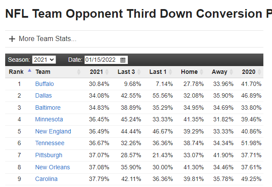Click the plus icon beside More Team Stats
This screenshot has height=187, width=272.
[x=12, y=39]
